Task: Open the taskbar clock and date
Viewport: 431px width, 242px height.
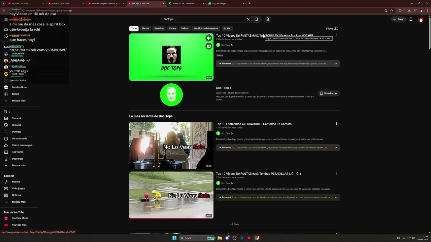Action: coord(423,238)
